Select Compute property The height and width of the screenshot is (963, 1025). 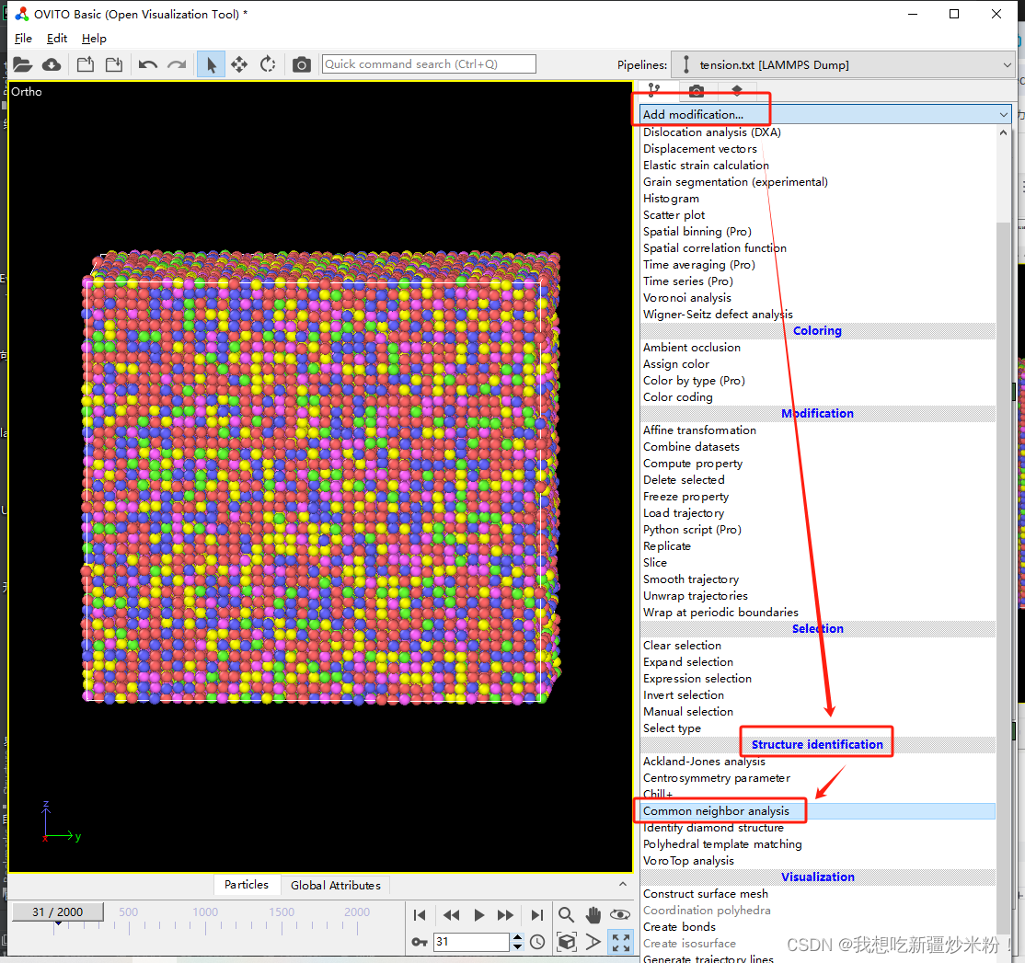click(692, 464)
